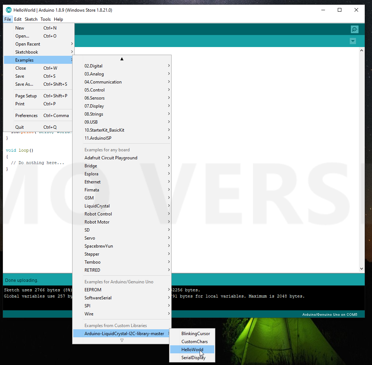Open the Servo library examples
372x365 pixels.
click(122, 238)
